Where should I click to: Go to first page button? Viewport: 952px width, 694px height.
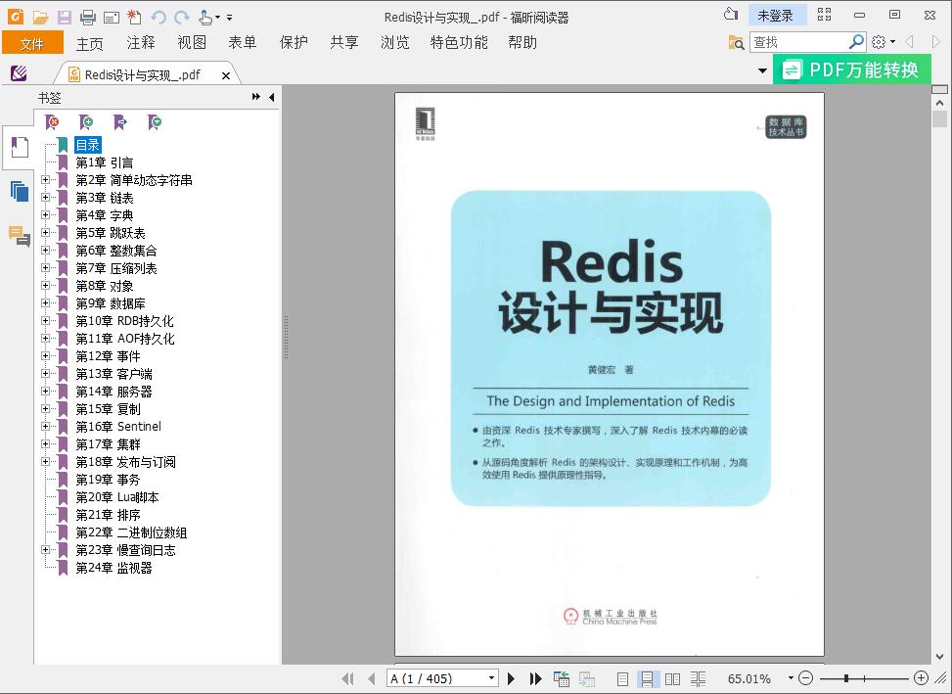tap(348, 678)
